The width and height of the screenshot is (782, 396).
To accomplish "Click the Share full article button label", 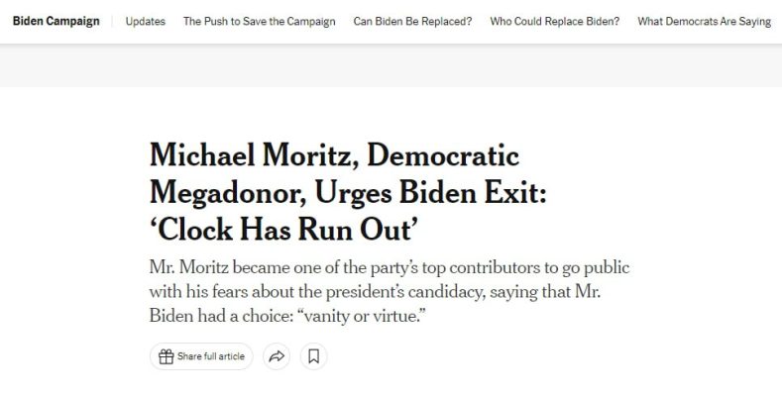I will (211, 356).
